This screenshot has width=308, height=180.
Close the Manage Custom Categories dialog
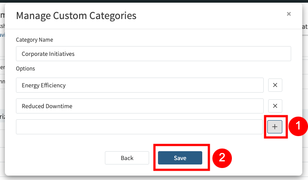click(x=289, y=14)
